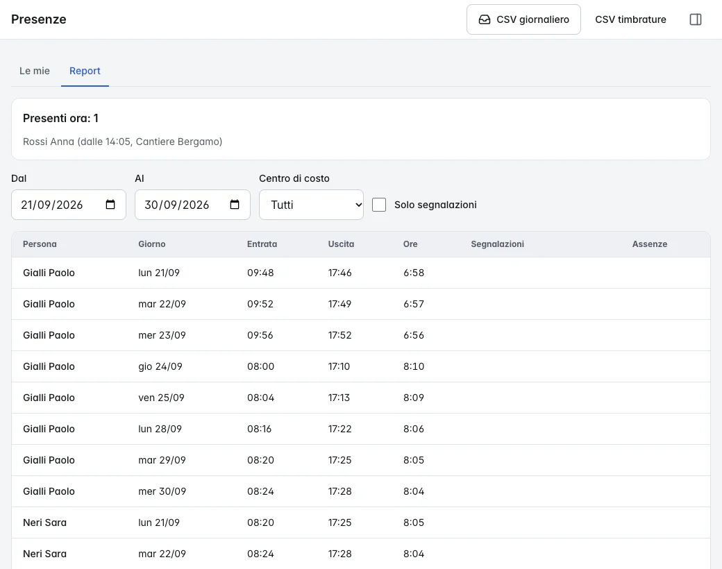The image size is (722, 569).
Task: Click the Presenti ora: 1 heading
Action: (61, 119)
